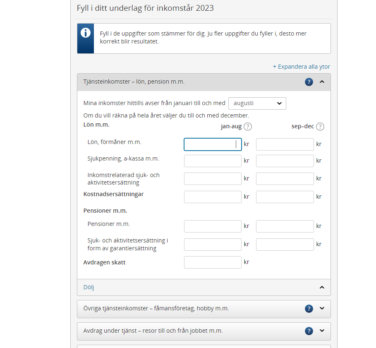This screenshot has height=348, width=376.
Task: Click the Dölj link
Action: [89, 287]
